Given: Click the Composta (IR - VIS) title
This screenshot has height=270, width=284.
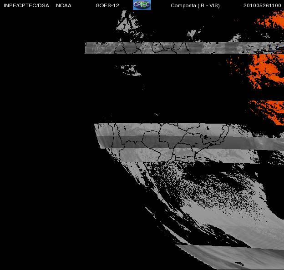Looking at the screenshot, I should 195,5.
